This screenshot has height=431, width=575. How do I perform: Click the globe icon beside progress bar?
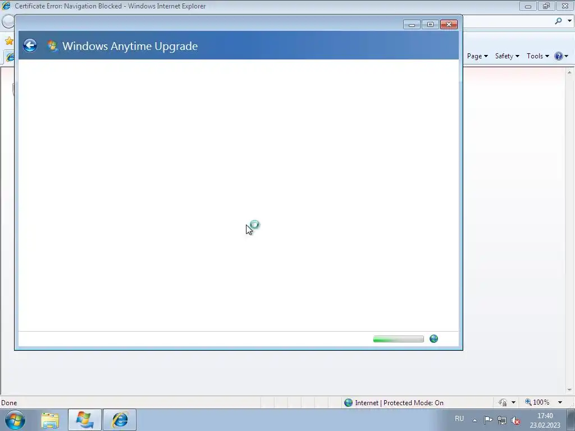(433, 338)
